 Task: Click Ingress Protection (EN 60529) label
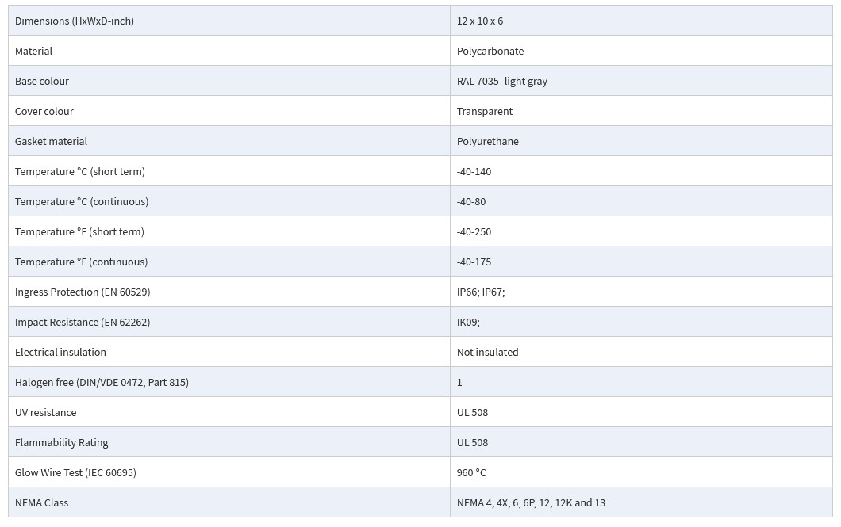pos(83,292)
